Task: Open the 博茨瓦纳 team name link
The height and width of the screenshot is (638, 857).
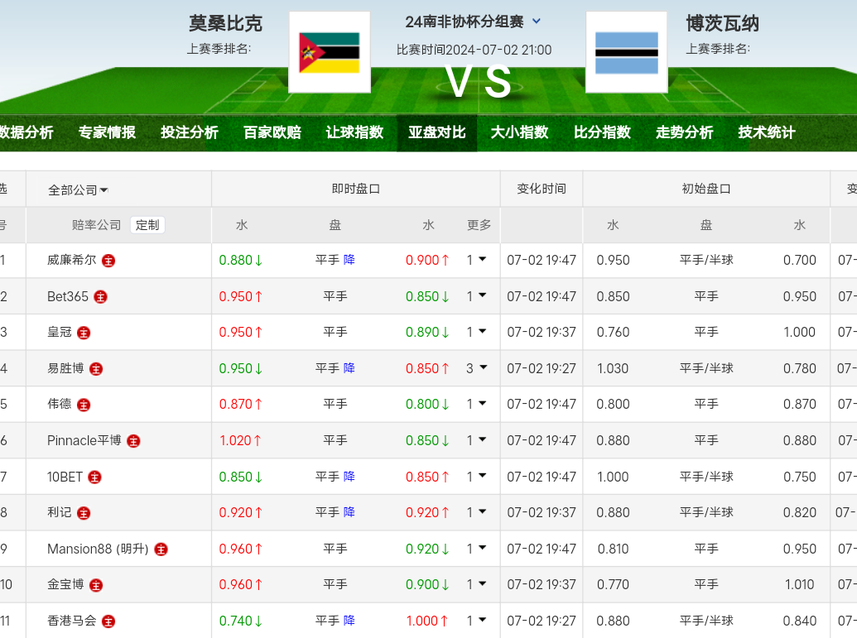Action: point(722,23)
